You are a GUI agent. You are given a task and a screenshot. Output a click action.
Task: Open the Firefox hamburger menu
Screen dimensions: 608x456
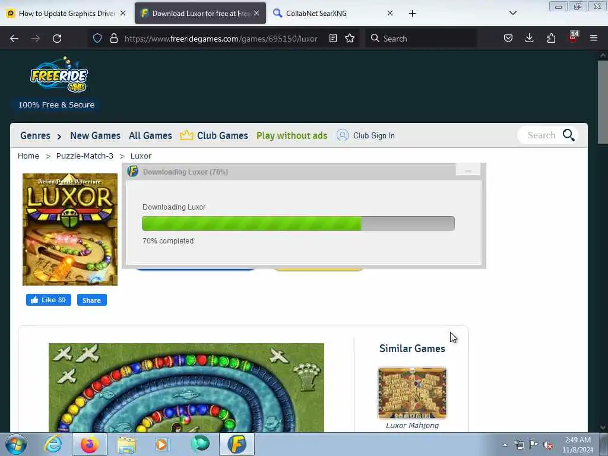click(594, 38)
